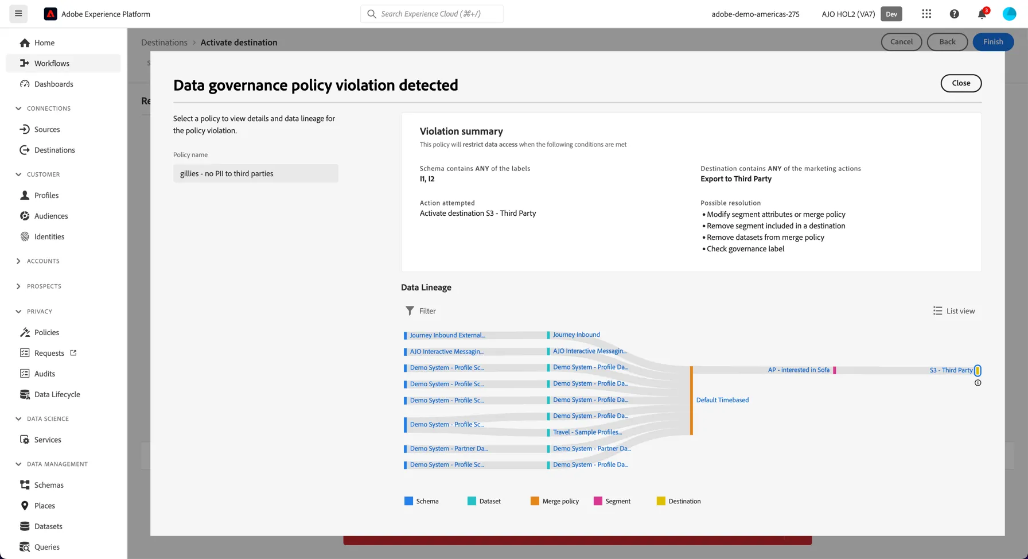Image resolution: width=1028 pixels, height=559 pixels.
Task: Switch to List view
Action: pyautogui.click(x=953, y=310)
